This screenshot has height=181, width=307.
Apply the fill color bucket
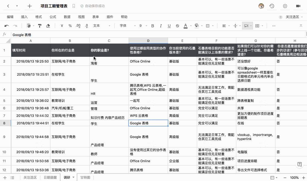197,26
